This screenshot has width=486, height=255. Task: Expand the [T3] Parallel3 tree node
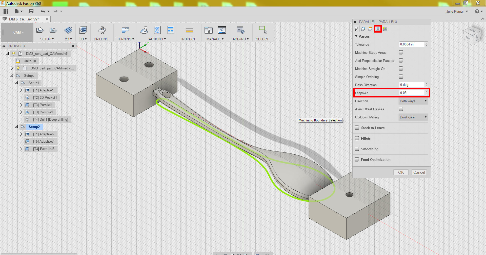(x=21, y=149)
